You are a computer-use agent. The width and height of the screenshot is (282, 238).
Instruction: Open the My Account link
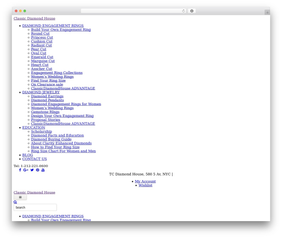tap(146, 181)
